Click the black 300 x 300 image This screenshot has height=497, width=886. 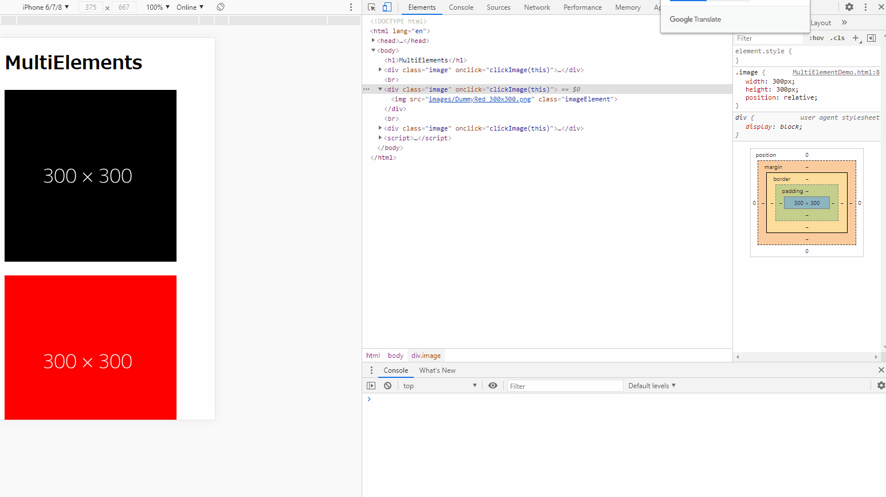(91, 176)
